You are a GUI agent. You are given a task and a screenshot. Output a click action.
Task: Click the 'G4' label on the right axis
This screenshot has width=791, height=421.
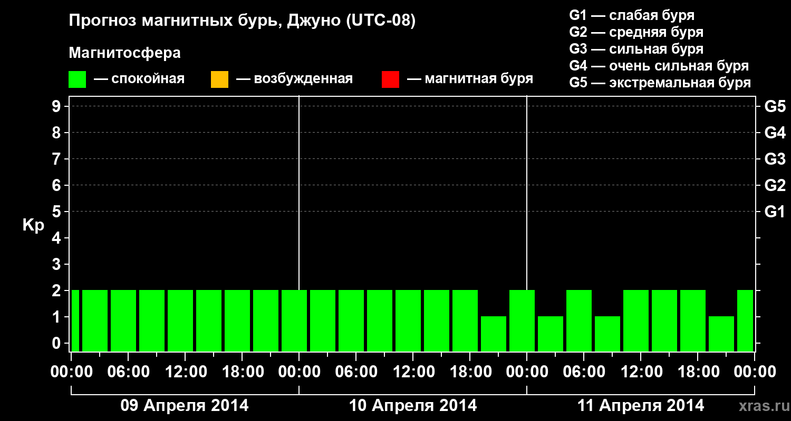(x=775, y=133)
